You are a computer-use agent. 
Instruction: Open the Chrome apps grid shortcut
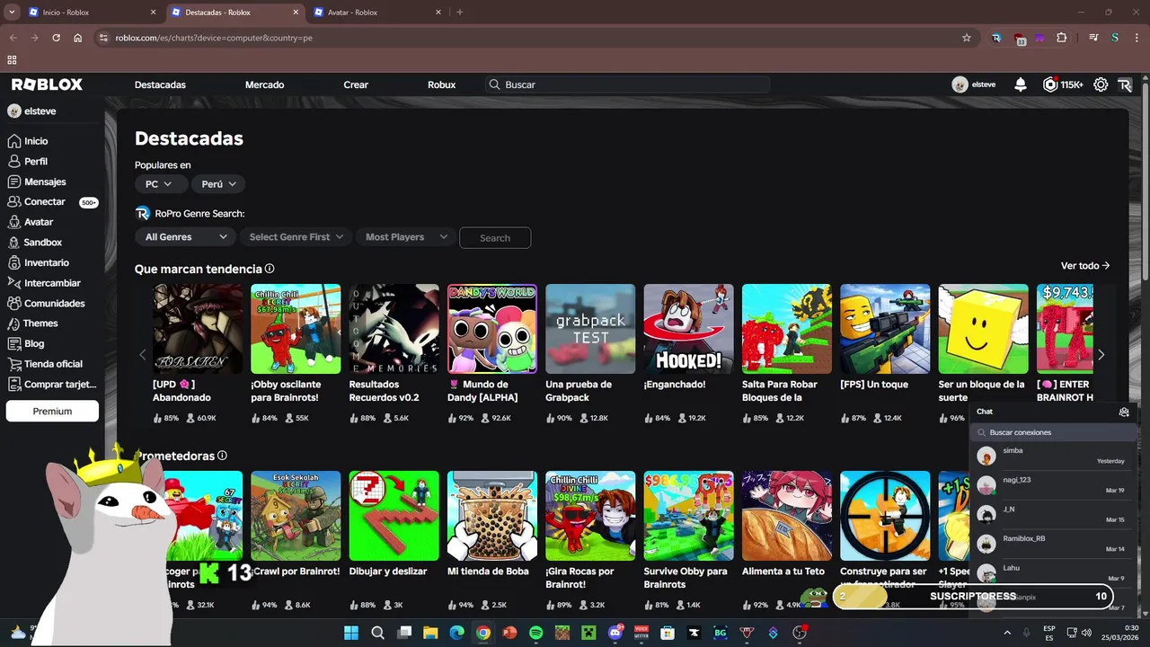(x=12, y=60)
